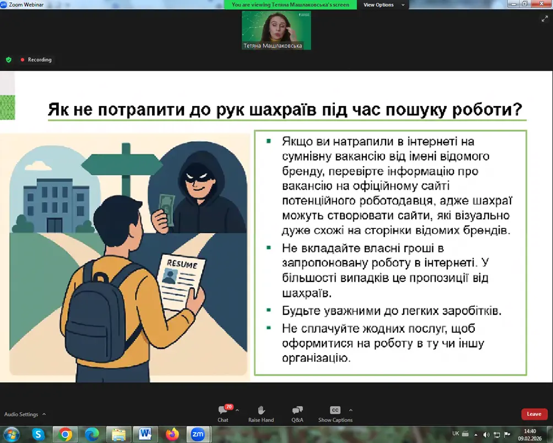Enter full screen mode using corner arrows

(545, 18)
